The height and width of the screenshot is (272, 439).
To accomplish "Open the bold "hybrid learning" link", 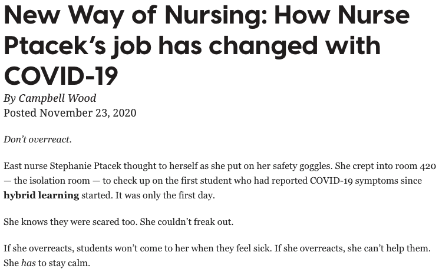I will [41, 195].
